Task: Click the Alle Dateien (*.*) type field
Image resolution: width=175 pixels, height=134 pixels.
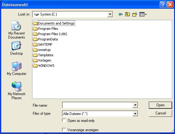Action: click(x=97, y=113)
